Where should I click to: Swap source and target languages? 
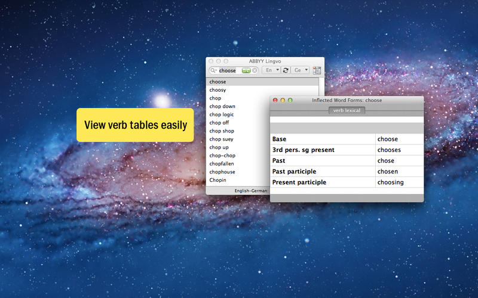pos(286,70)
